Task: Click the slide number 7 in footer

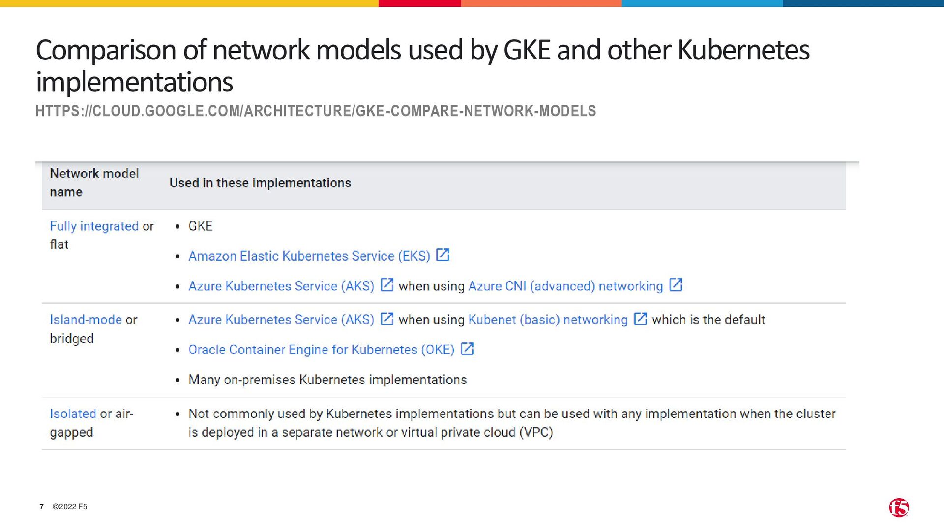Action: coord(42,507)
